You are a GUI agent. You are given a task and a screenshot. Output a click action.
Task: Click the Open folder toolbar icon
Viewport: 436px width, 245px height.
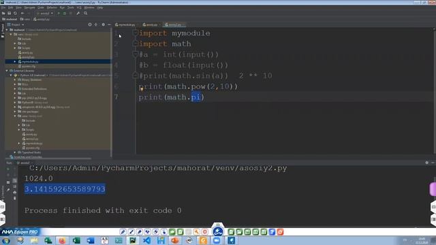coord(3,13)
